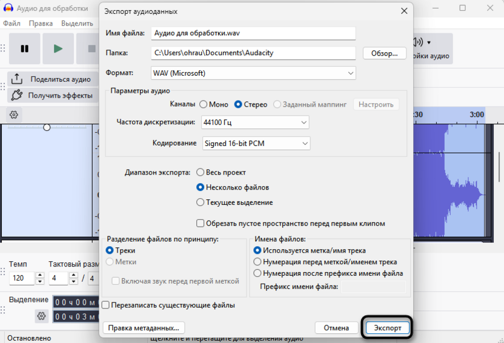Click the Cancel (Отмена) button
The image size is (504, 343).
click(336, 328)
